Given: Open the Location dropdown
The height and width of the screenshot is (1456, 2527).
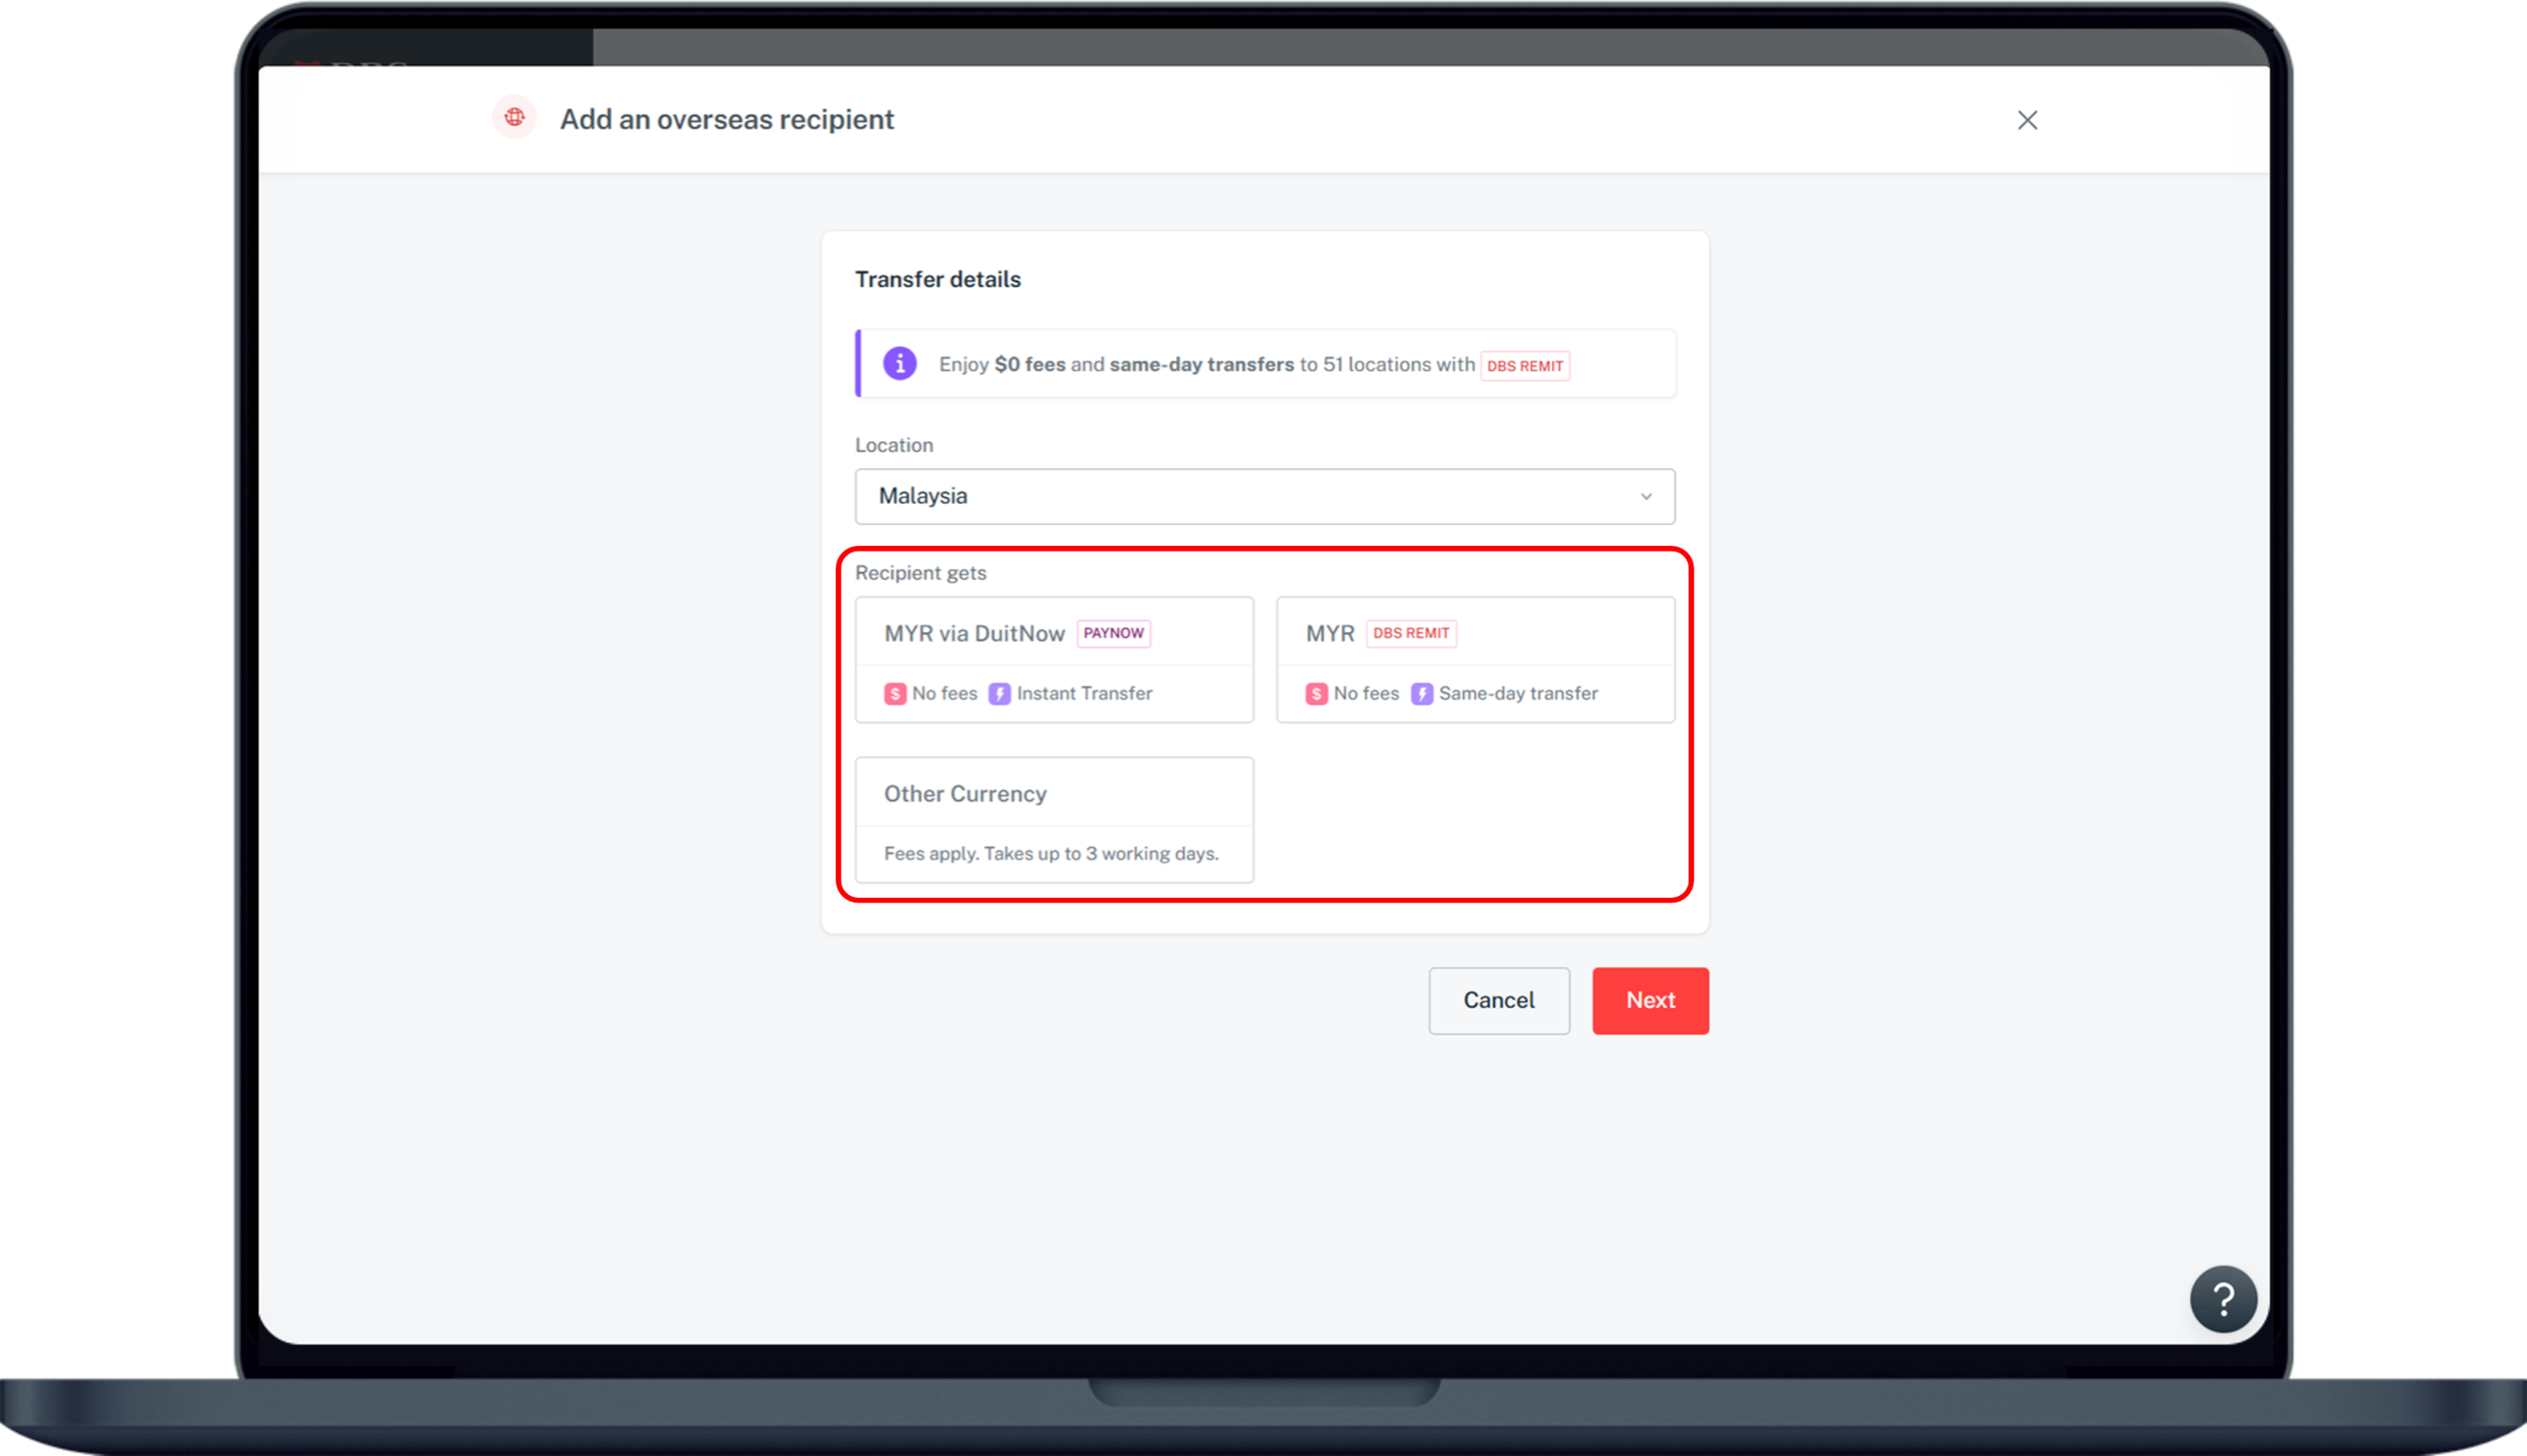Looking at the screenshot, I should tap(1264, 496).
